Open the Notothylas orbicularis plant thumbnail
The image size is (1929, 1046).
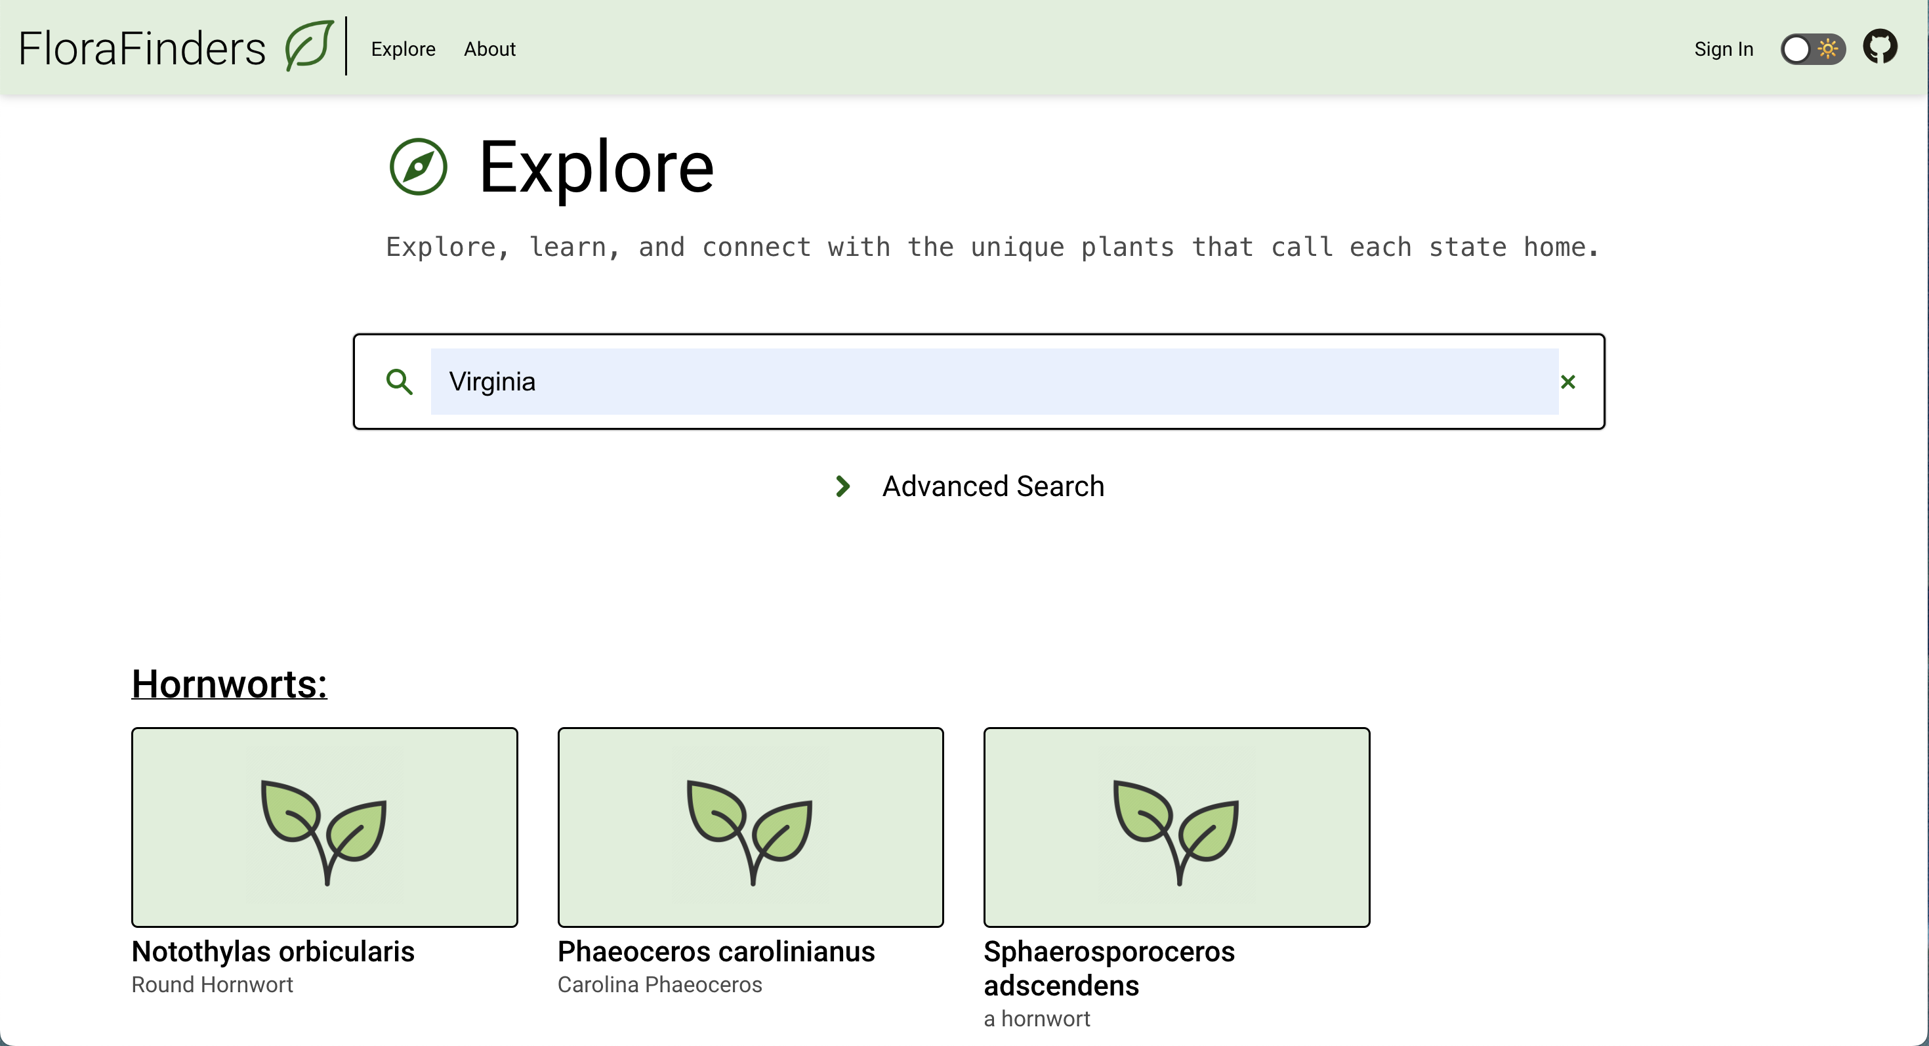coord(324,827)
